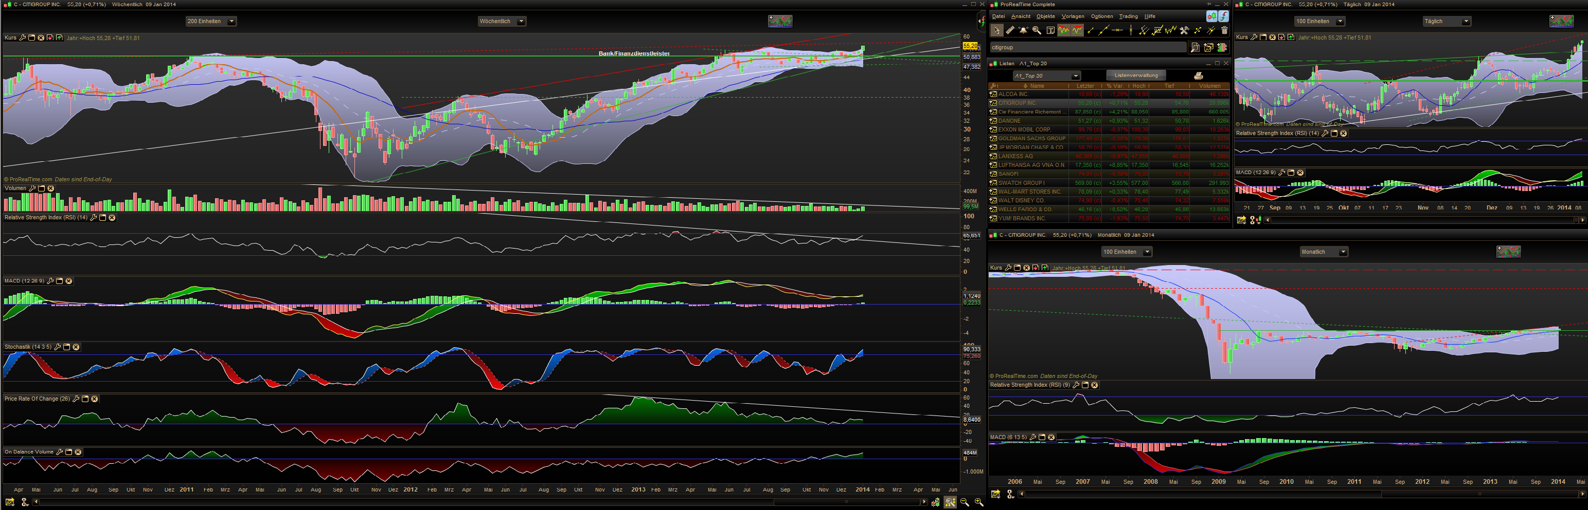
Task: Open the column settings wrench in list header
Action: 993,86
